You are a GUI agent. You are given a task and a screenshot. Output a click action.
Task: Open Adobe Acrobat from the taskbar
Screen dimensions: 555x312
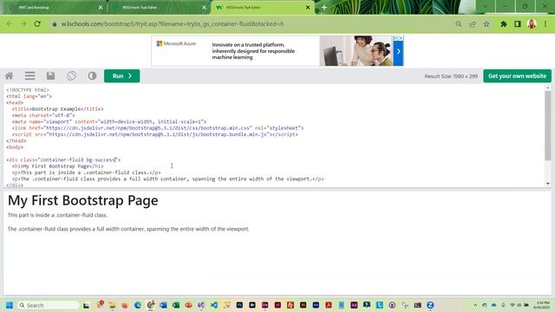[329, 305]
